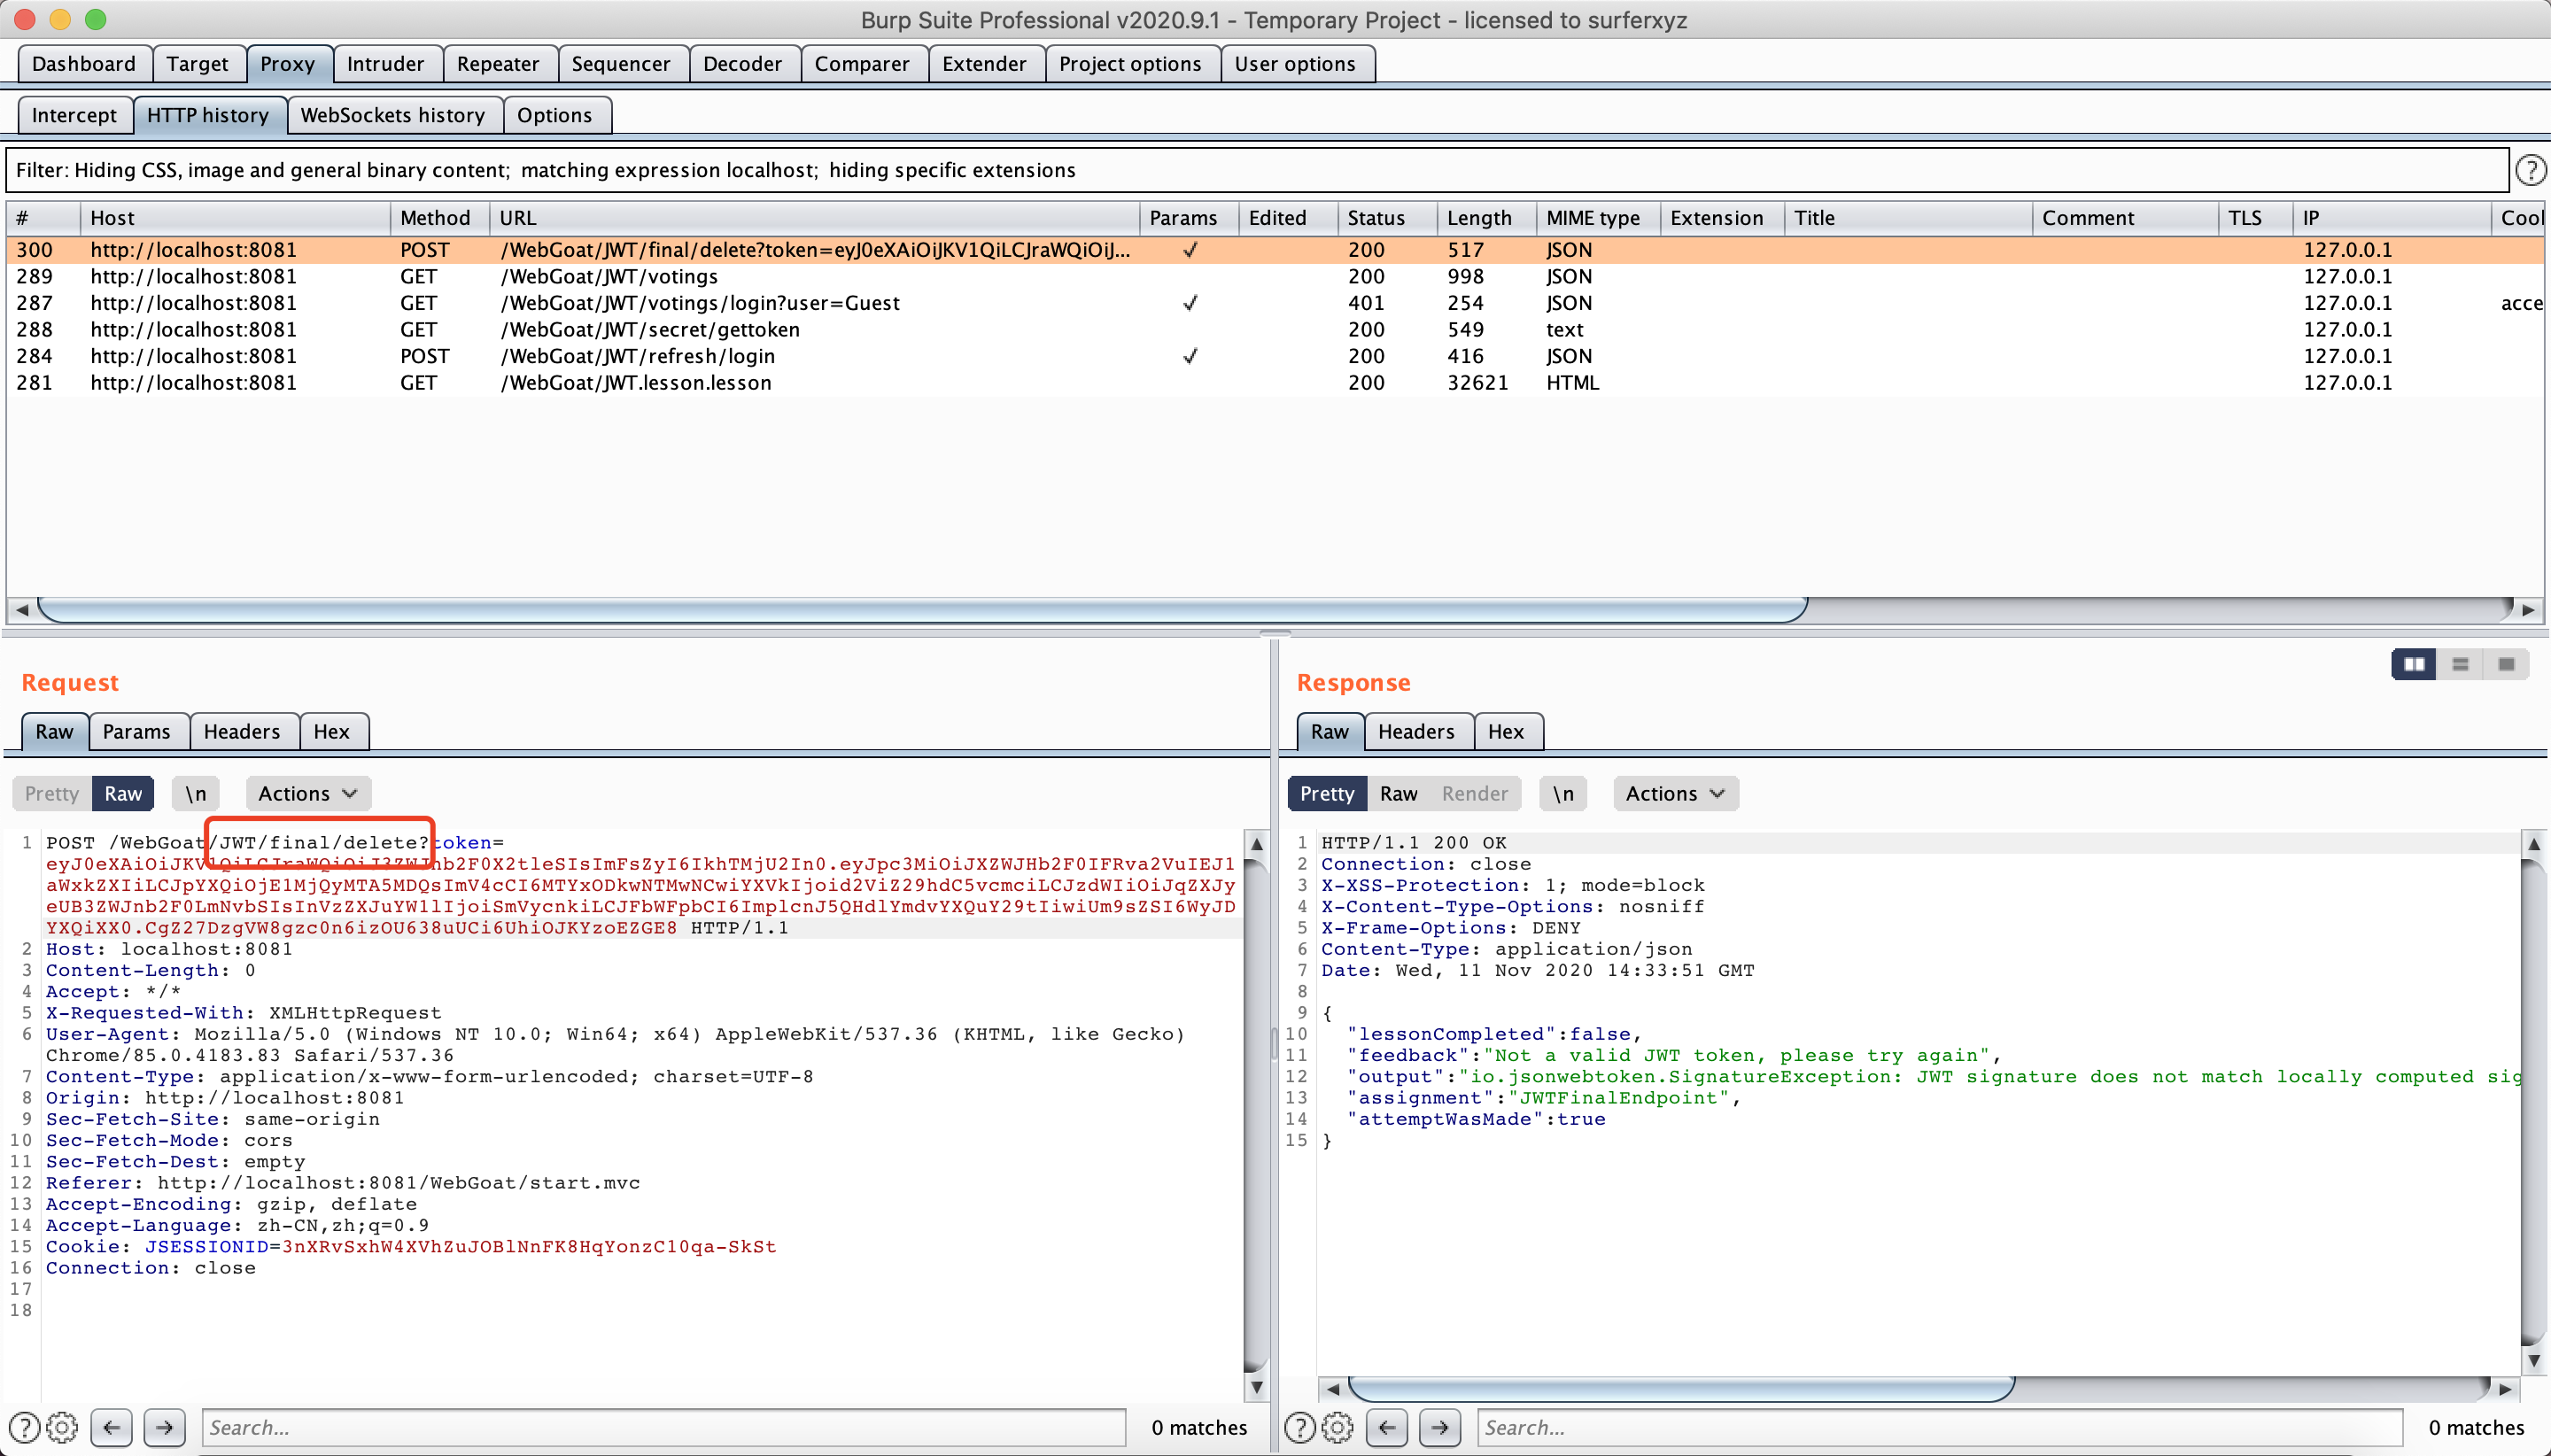2551x1456 pixels.
Task: Open request search settings gear icon
Action: [62, 1427]
